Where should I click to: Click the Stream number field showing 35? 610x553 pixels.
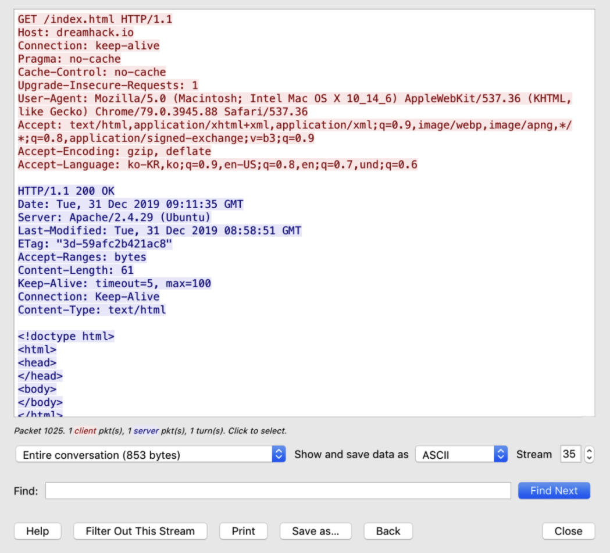pos(569,454)
